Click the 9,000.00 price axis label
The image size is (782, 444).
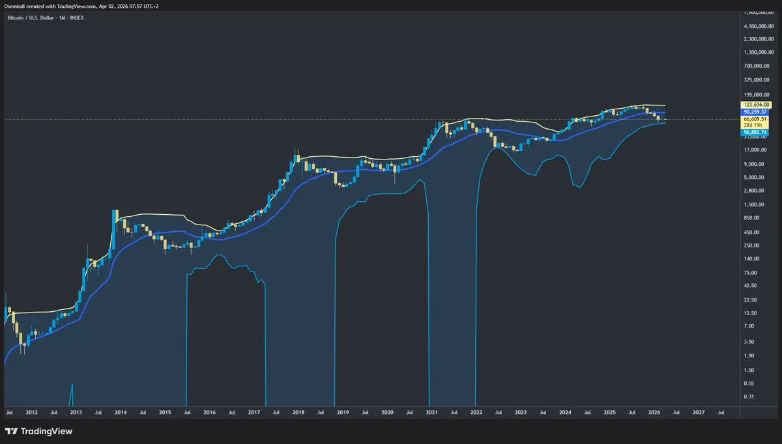(754, 163)
